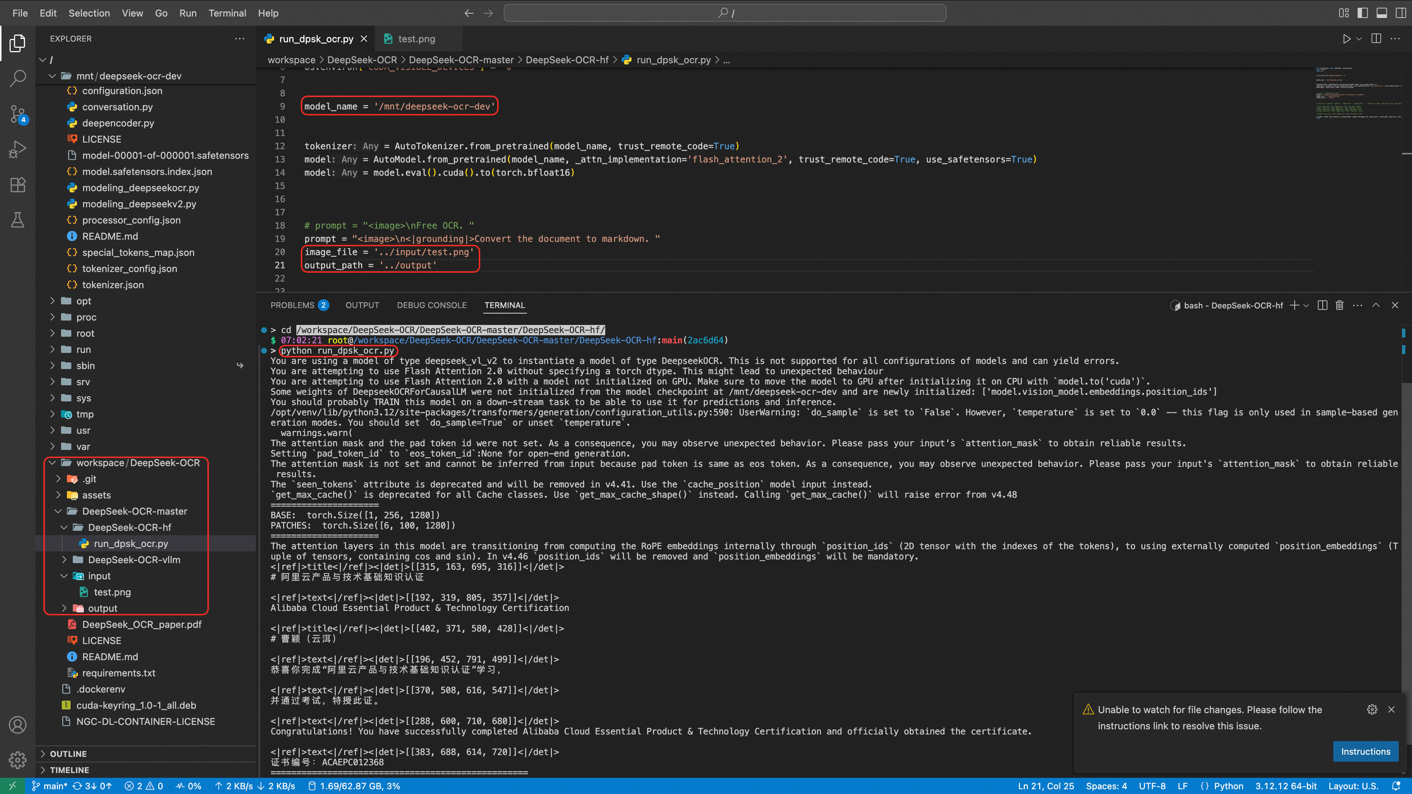Open the Testing flask view
The width and height of the screenshot is (1412, 794).
coord(18,220)
